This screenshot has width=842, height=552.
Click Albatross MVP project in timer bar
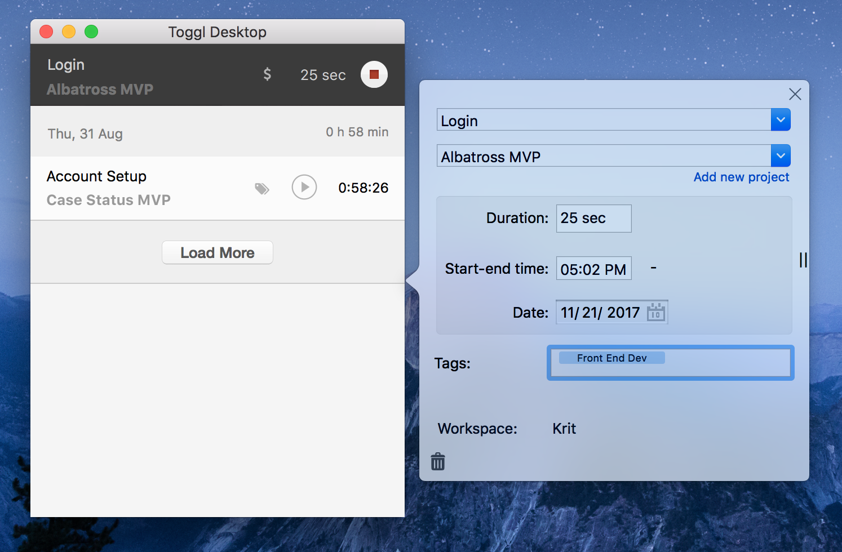(x=100, y=90)
